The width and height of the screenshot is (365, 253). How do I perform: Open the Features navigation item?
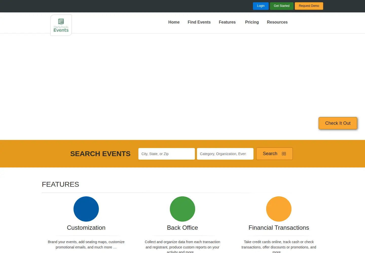click(x=227, y=22)
